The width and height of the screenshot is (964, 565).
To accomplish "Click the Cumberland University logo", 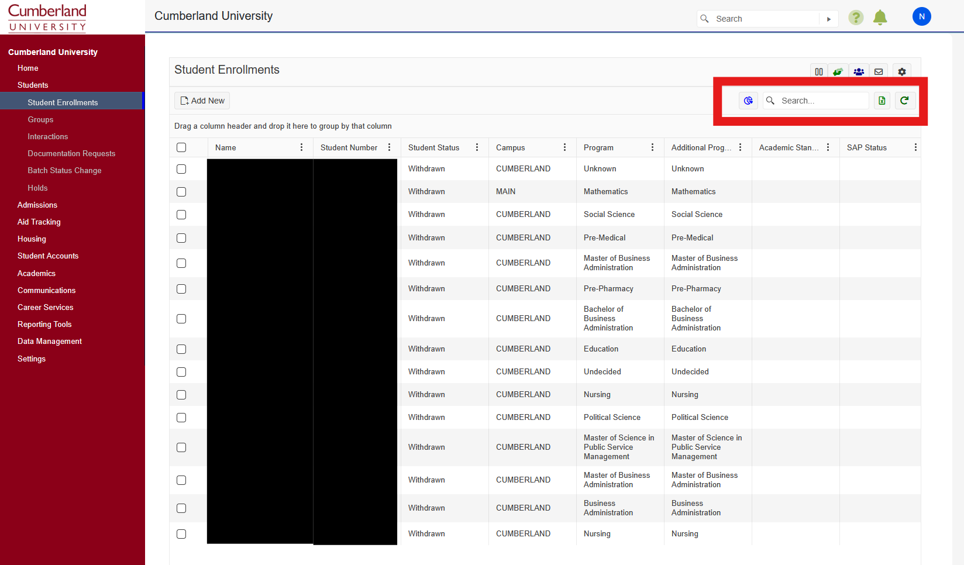I will click(47, 18).
